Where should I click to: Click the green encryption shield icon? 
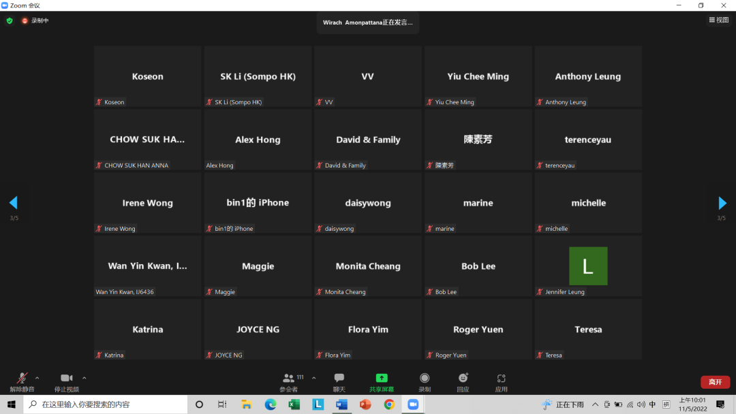10,20
